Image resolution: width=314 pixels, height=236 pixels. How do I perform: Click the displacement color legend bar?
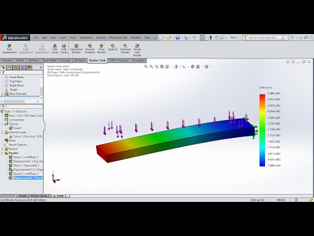(x=262, y=130)
